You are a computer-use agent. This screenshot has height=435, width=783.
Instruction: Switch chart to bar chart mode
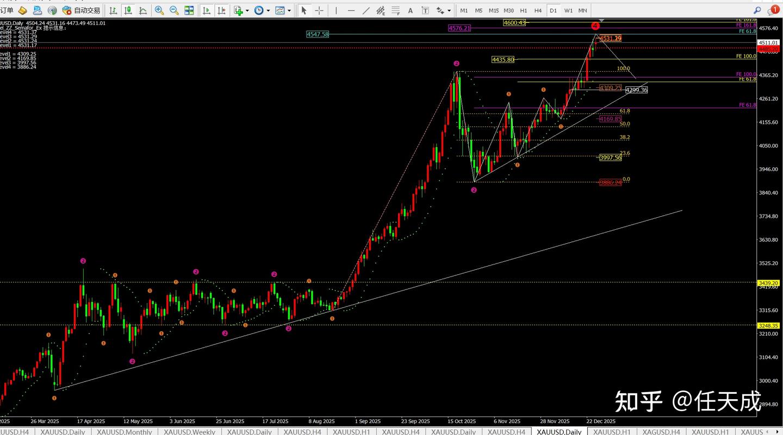click(x=113, y=10)
